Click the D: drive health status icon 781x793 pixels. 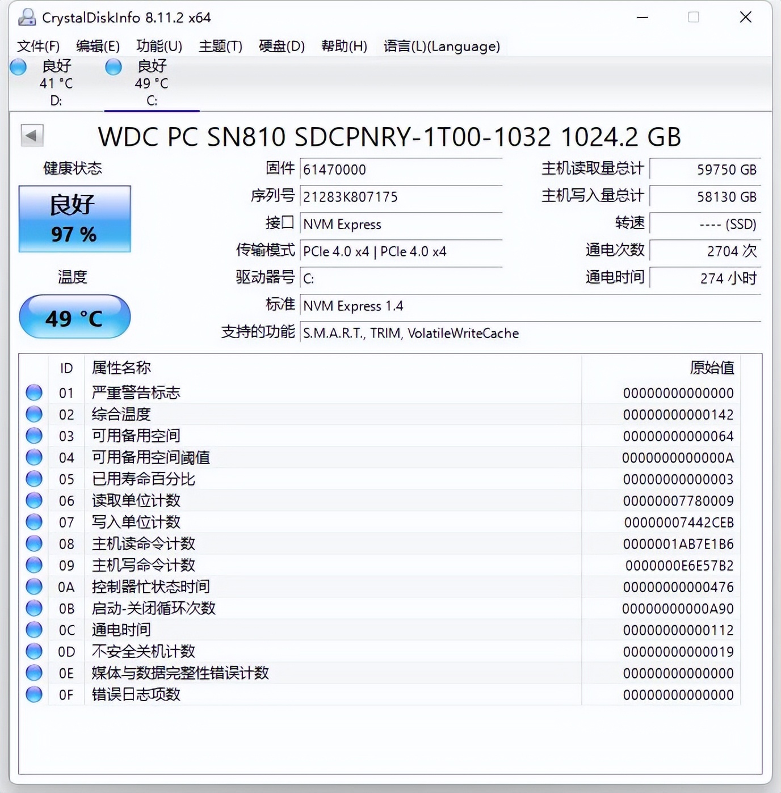[18, 67]
